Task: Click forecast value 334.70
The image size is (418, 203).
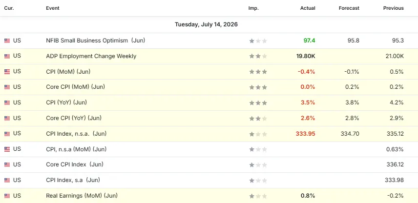Action: click(x=350, y=134)
